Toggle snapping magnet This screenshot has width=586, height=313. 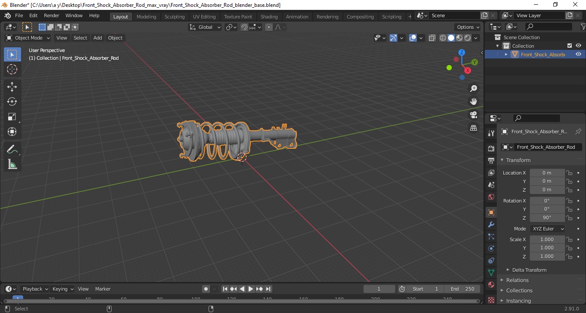[x=244, y=27]
